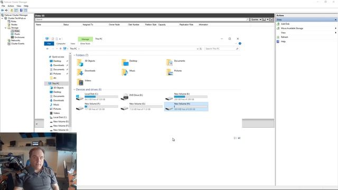Select the Videos folder in Folders group
The height and width of the screenshot is (190, 338).
coord(84,82)
